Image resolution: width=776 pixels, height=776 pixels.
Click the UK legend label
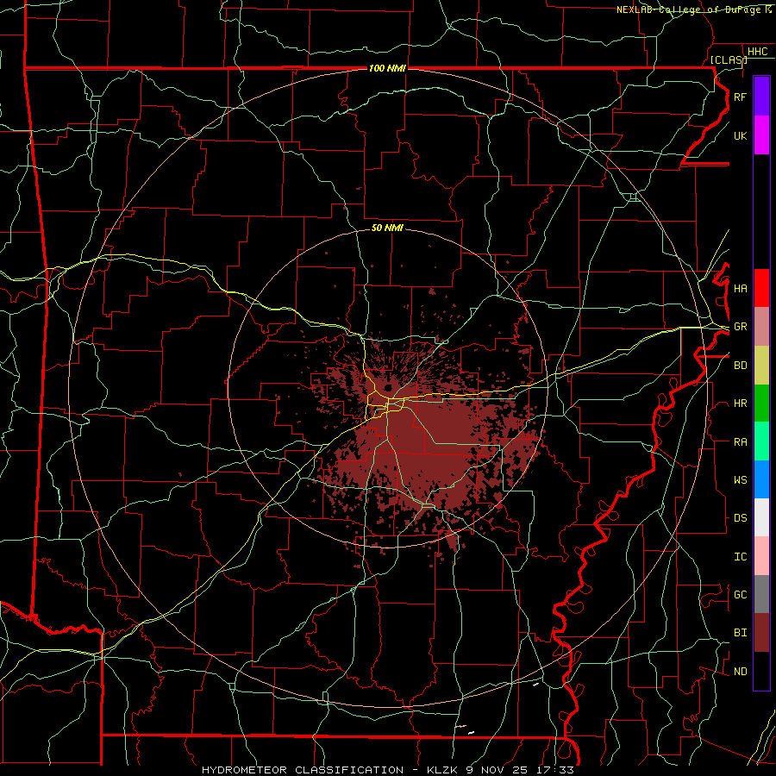pyautogui.click(x=740, y=135)
